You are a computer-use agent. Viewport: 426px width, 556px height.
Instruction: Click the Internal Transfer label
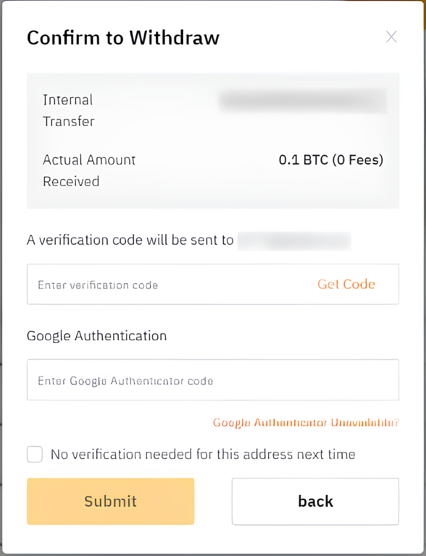[x=69, y=111]
